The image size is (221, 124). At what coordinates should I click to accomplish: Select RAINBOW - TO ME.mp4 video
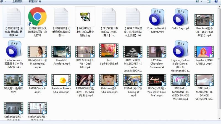tap(85, 86)
